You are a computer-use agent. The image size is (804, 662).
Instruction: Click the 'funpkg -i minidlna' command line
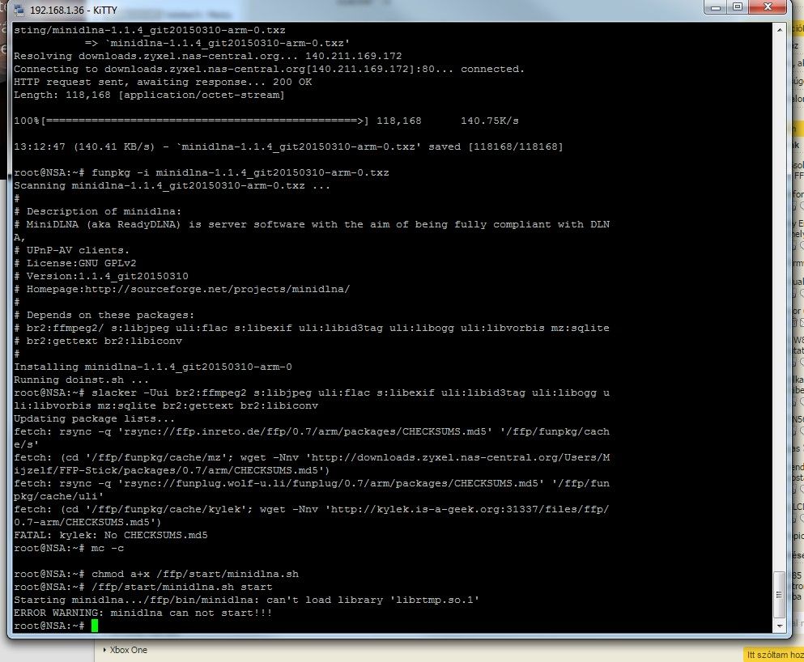point(201,172)
